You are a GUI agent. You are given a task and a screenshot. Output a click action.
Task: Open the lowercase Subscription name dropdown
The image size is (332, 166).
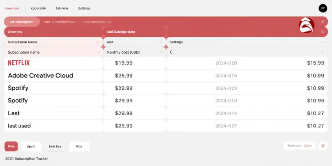click(x=54, y=52)
